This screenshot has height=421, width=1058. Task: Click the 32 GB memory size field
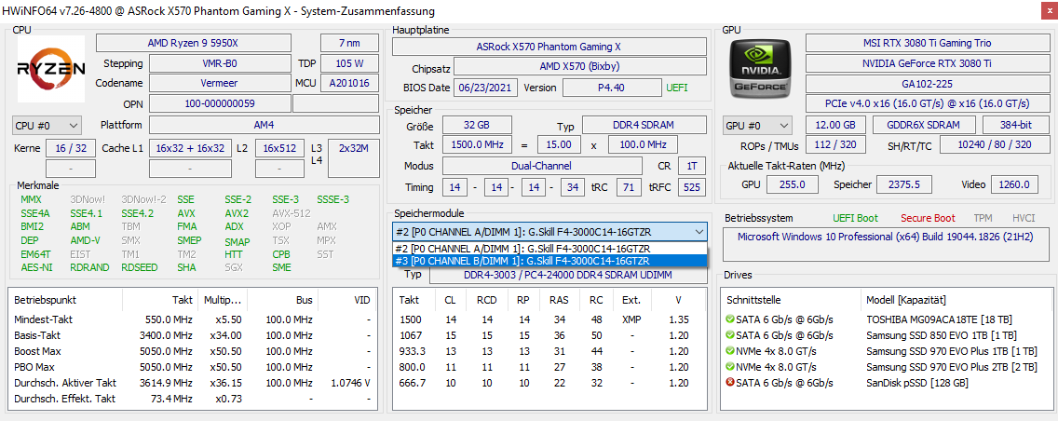point(477,126)
